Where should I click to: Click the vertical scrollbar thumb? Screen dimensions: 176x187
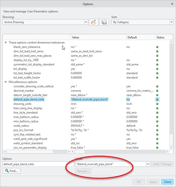point(171,140)
